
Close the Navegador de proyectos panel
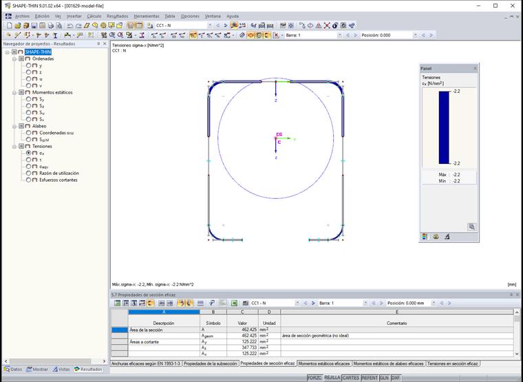tap(105, 43)
